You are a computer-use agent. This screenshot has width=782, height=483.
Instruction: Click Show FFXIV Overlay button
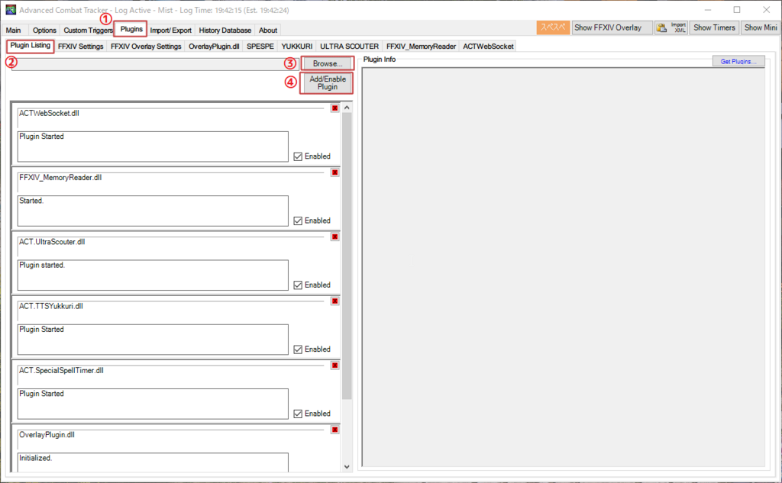point(612,28)
